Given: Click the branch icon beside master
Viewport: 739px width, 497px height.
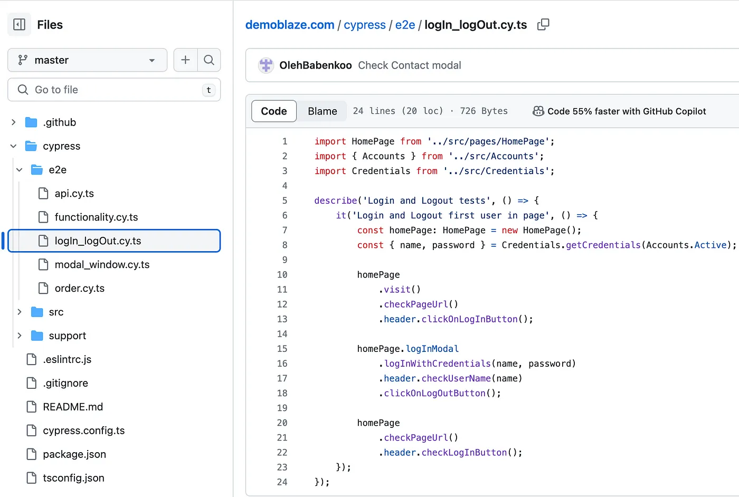Looking at the screenshot, I should [x=22, y=60].
